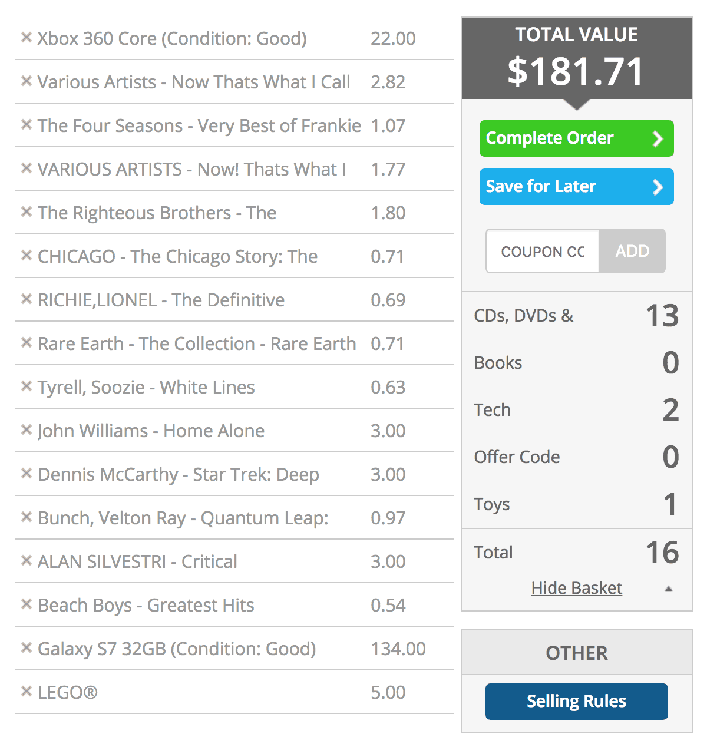Remove Xbox 360 Core from basket
The width and height of the screenshot is (707, 747).
tap(26, 38)
